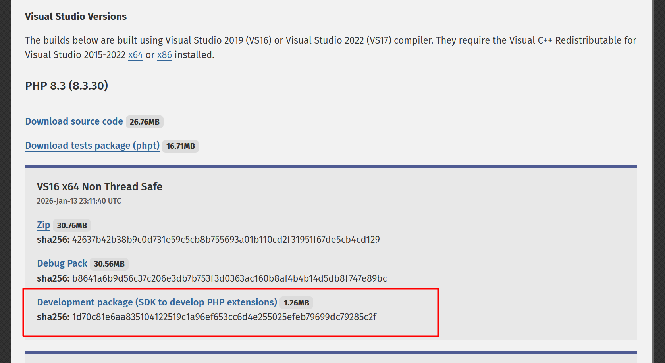The height and width of the screenshot is (363, 665).
Task: Open the x86 redistributable link
Action: 164,55
